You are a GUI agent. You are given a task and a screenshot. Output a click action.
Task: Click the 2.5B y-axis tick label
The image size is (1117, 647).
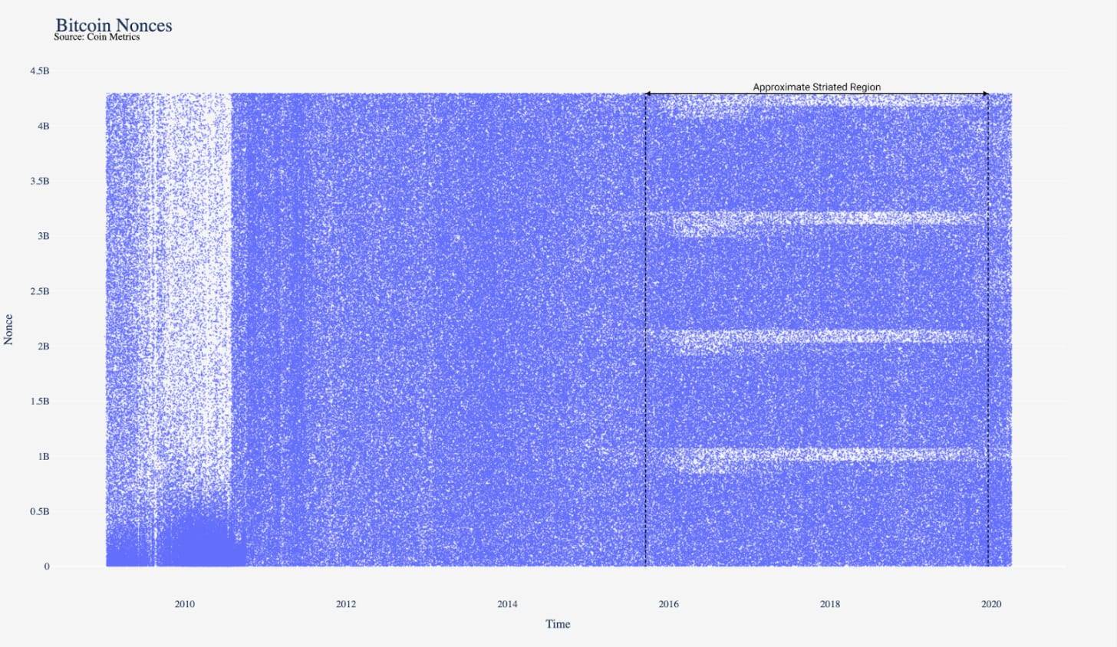click(x=40, y=291)
